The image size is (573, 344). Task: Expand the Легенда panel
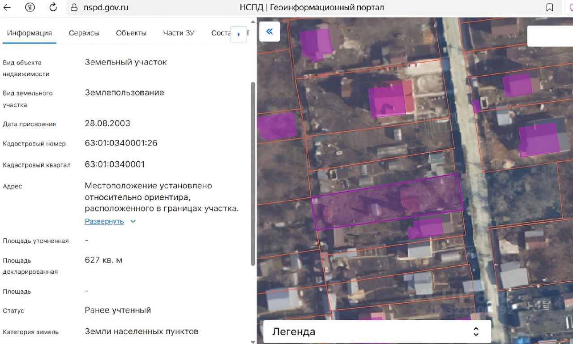[476, 332]
